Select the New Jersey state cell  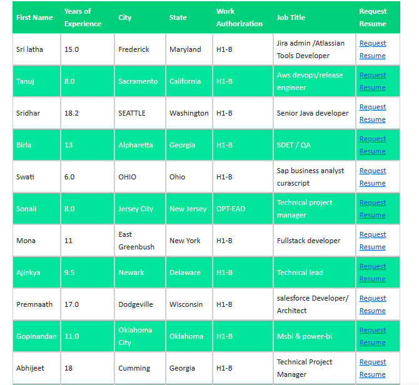pyautogui.click(x=189, y=209)
